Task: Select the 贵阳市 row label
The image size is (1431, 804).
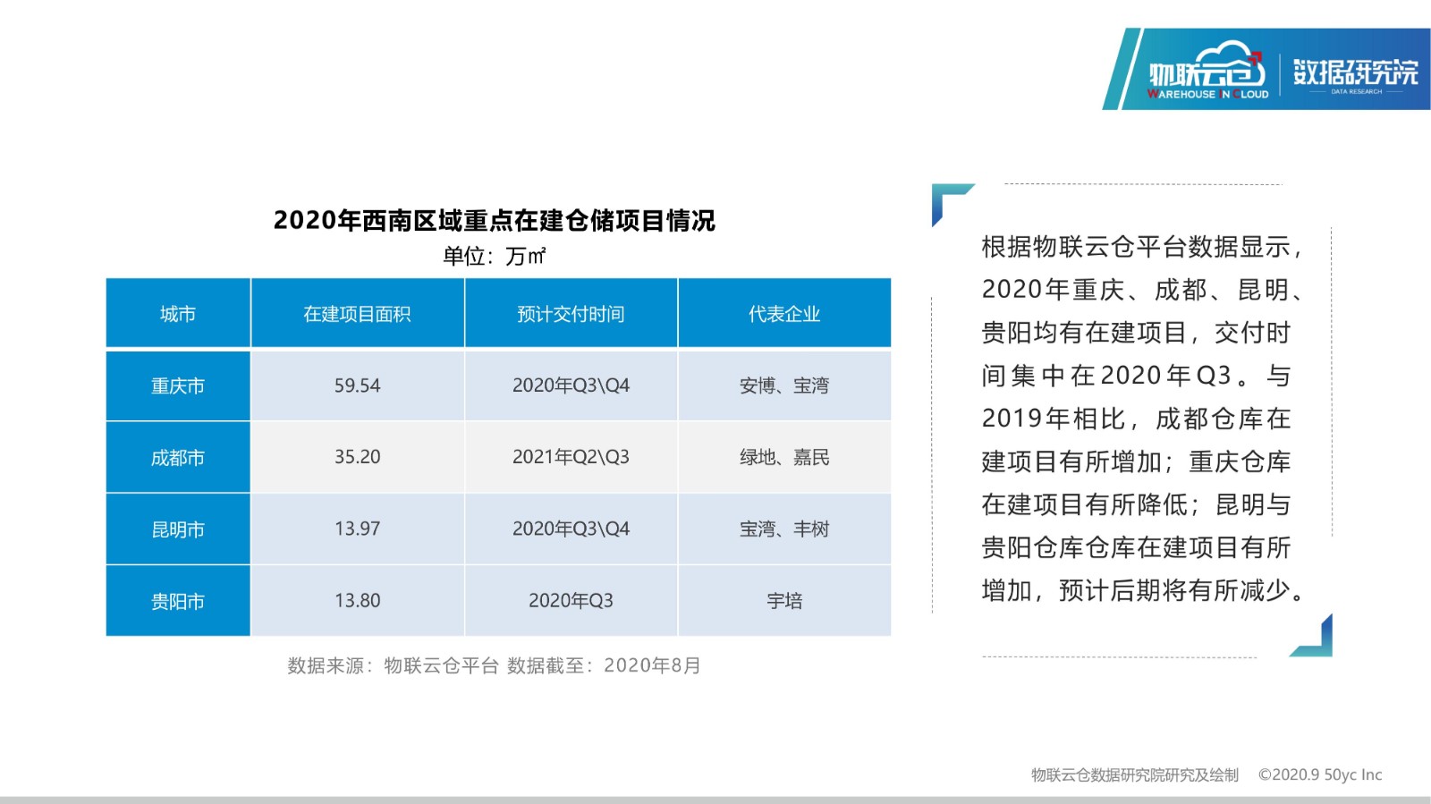Action: [x=178, y=601]
